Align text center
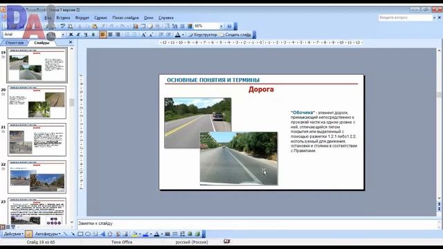 pos(110,35)
